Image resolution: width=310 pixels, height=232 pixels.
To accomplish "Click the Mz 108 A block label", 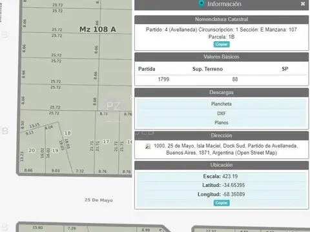I will (98, 29).
